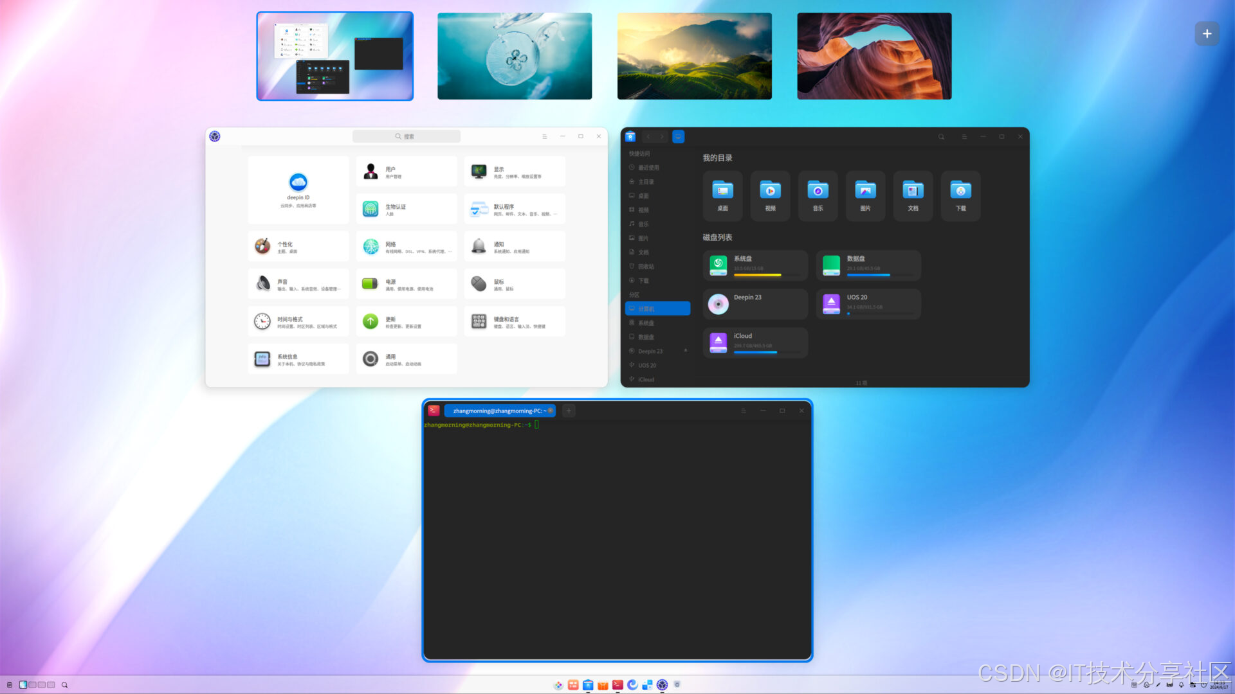1235x694 pixels.
Task: Open the Deepin 23 disc drive
Action: [x=755, y=304]
